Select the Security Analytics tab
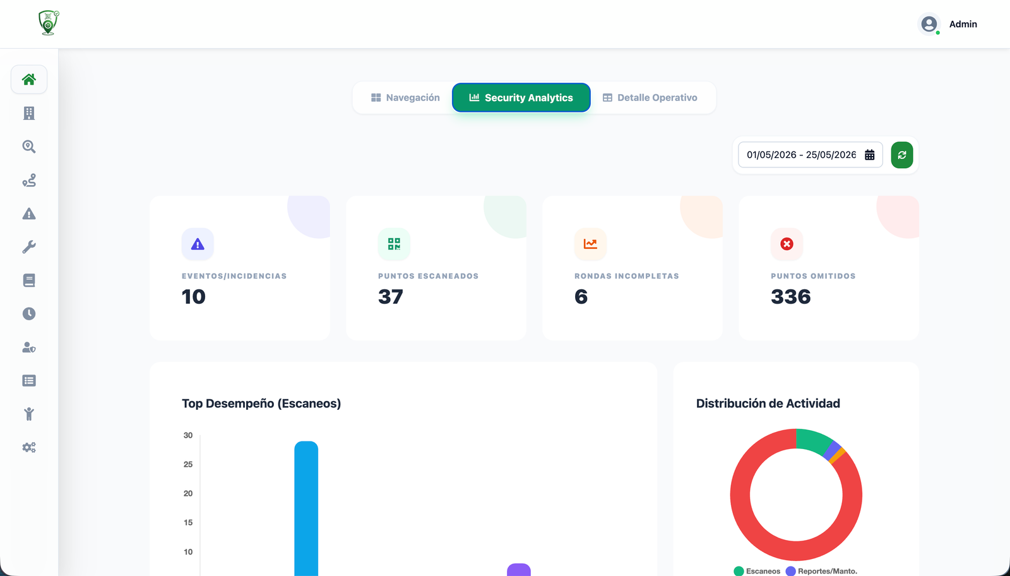Screen dimensions: 1010x576 point(521,98)
